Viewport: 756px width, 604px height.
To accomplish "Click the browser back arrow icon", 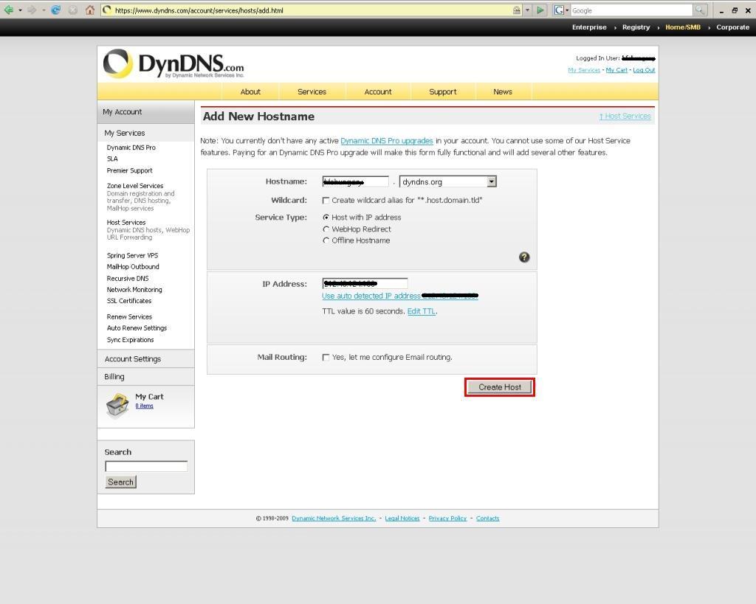I will coord(8,10).
